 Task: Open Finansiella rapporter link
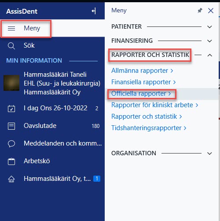(x=143, y=82)
